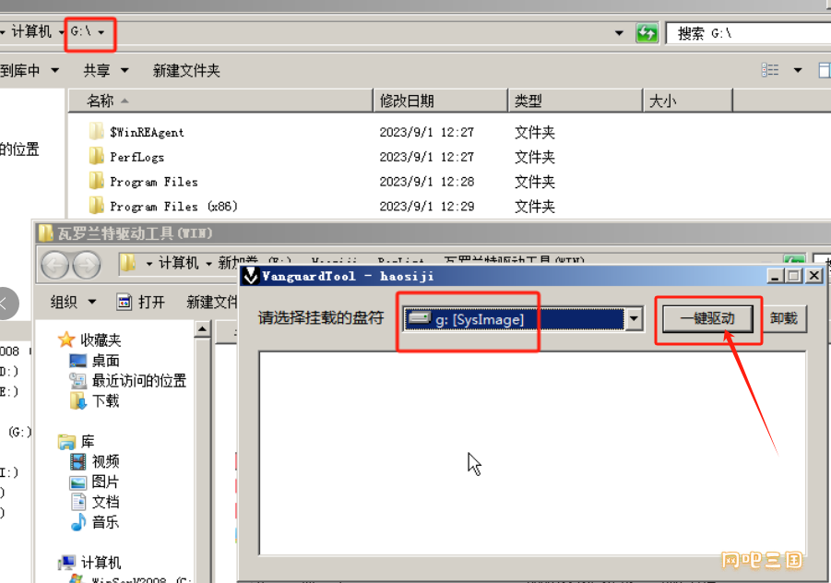Screen dimensions: 831x583
Task: Expand the 组织 toolbar dropdown
Action: tap(91, 302)
